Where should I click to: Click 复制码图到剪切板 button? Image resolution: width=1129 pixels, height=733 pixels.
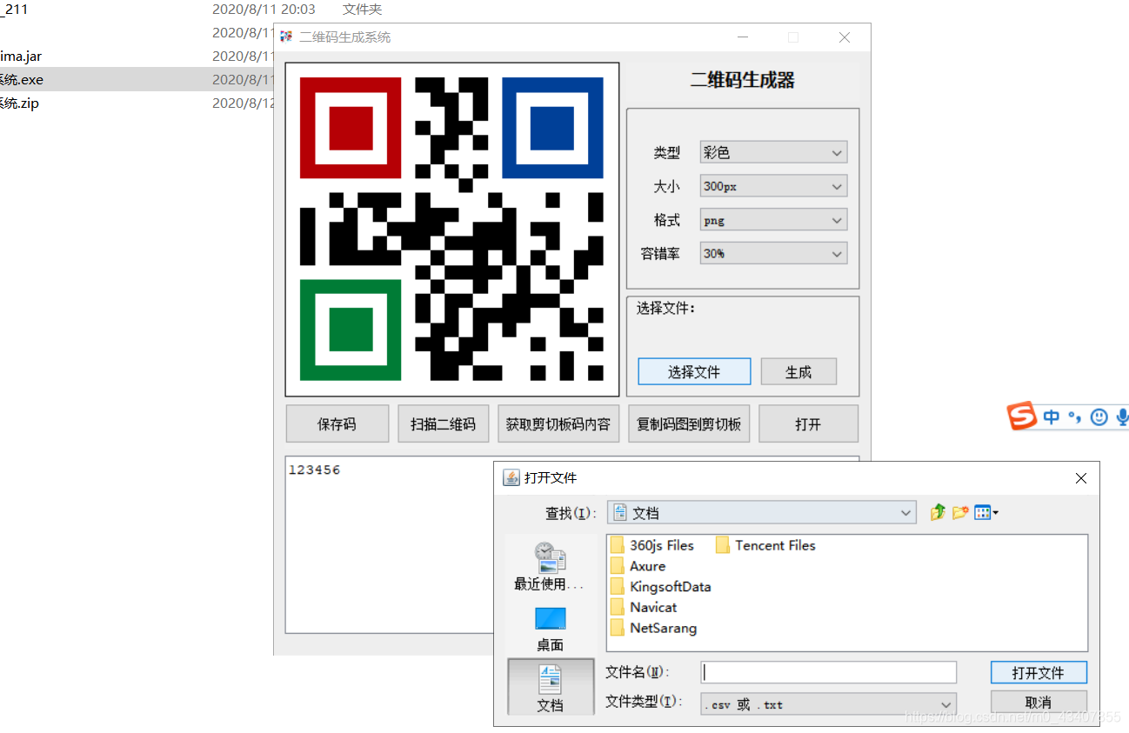coord(689,424)
